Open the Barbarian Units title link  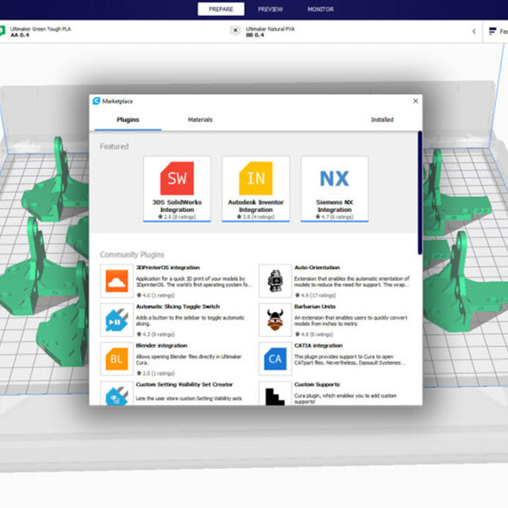314,306
